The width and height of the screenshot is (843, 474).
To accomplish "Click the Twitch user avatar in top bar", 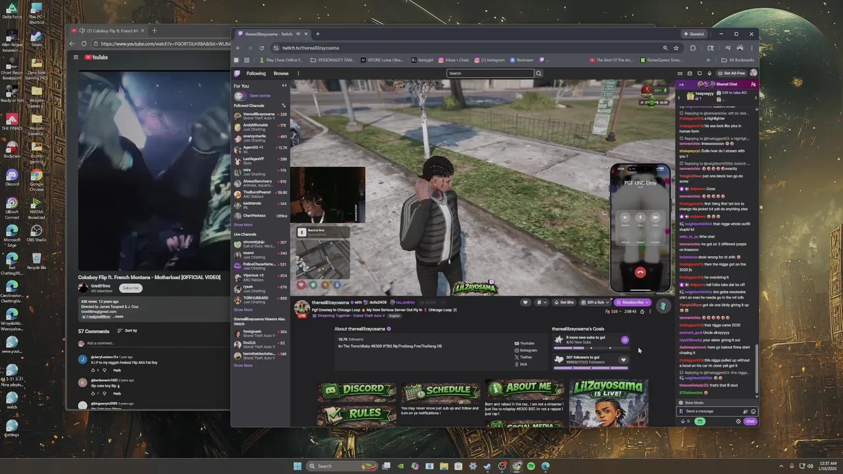I will tap(753, 73).
